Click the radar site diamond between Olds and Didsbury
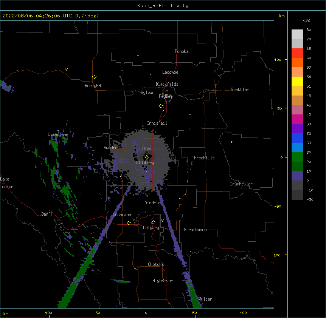 click(x=147, y=157)
